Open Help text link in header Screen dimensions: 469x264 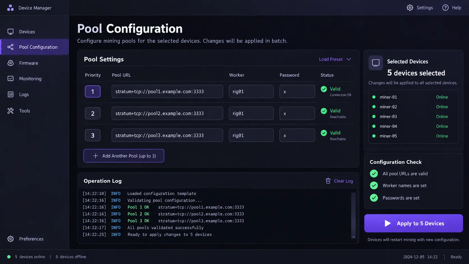456,8
